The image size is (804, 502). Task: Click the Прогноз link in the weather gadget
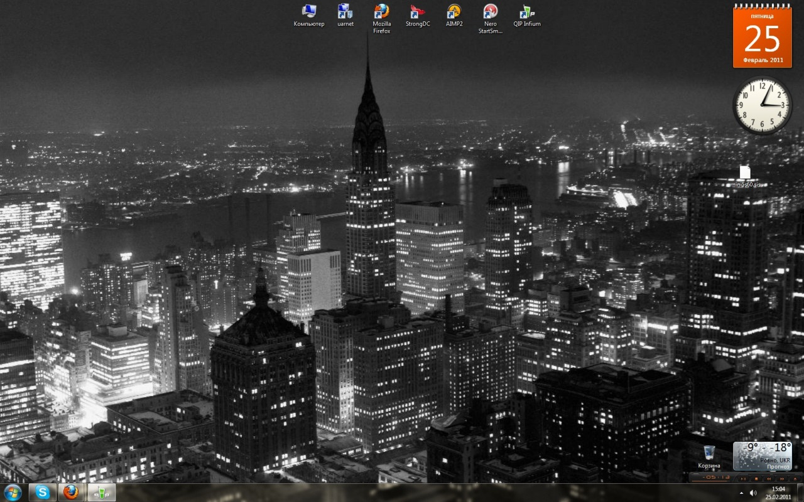click(x=779, y=466)
